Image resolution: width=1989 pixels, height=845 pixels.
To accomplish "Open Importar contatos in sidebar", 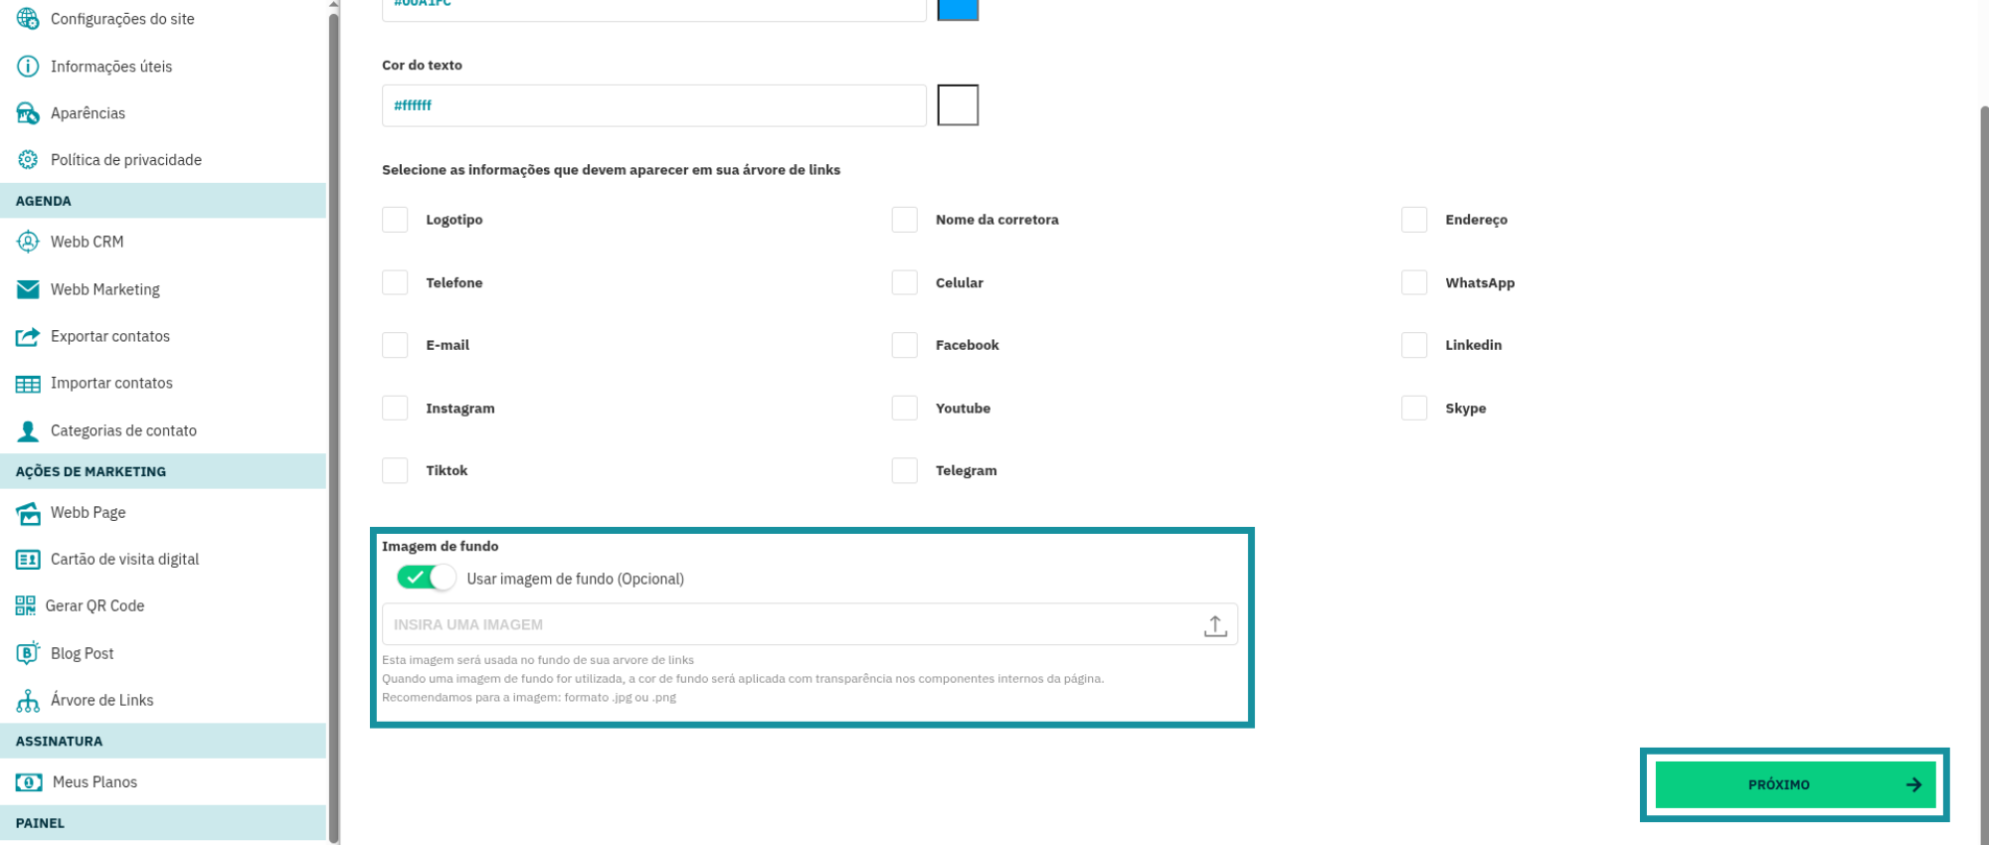I will coord(111,384).
